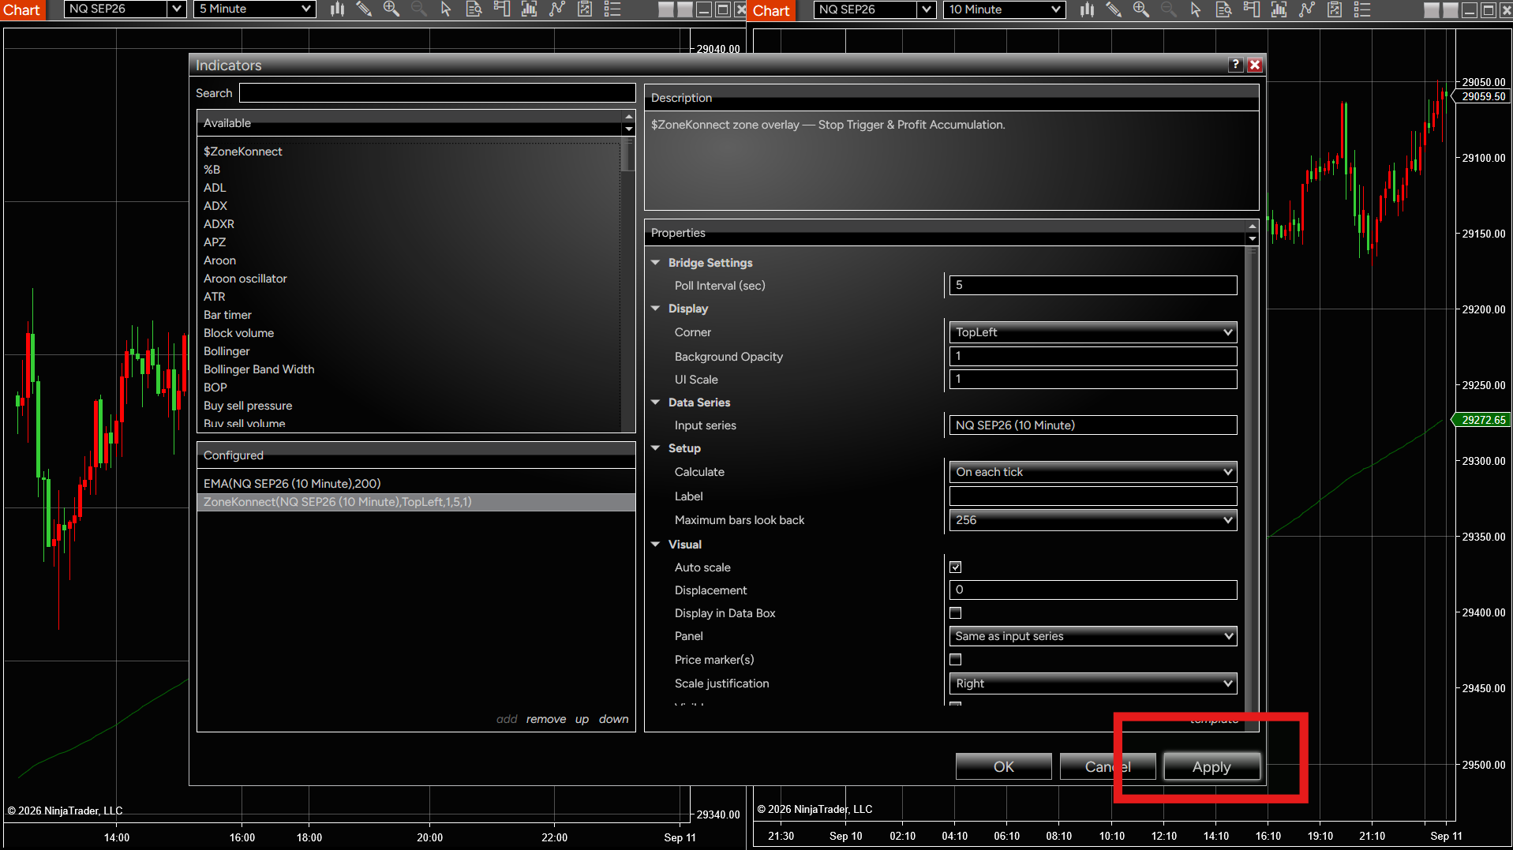The height and width of the screenshot is (850, 1513).
Task: Click the Poll Interval (sec) field
Action: pyautogui.click(x=1093, y=286)
